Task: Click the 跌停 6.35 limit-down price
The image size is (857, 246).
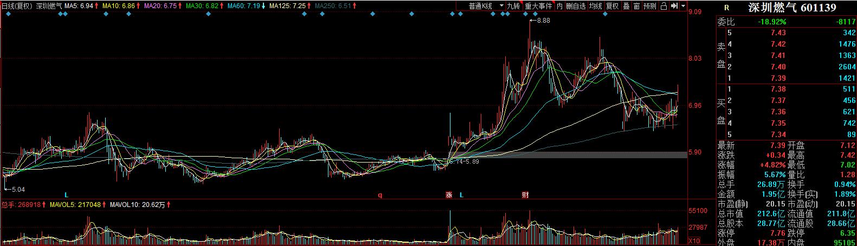Action: 848,234
